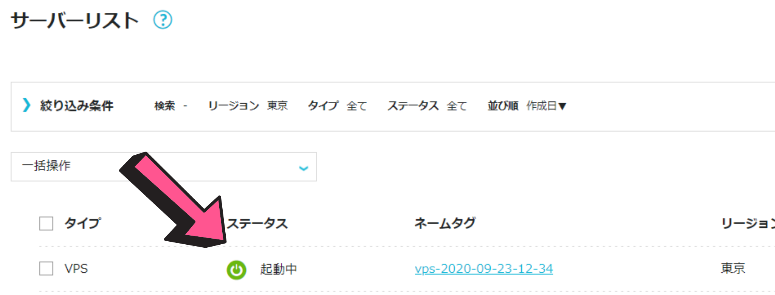This screenshot has width=775, height=295.
Task: Toggle the select-all checkbox in header
Action: [46, 223]
